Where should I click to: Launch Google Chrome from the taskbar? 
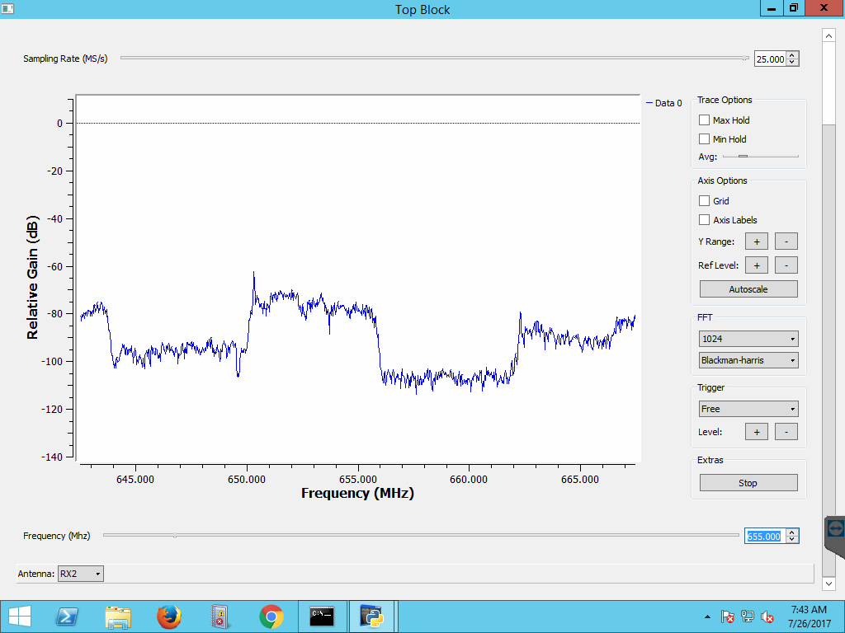coord(271,616)
